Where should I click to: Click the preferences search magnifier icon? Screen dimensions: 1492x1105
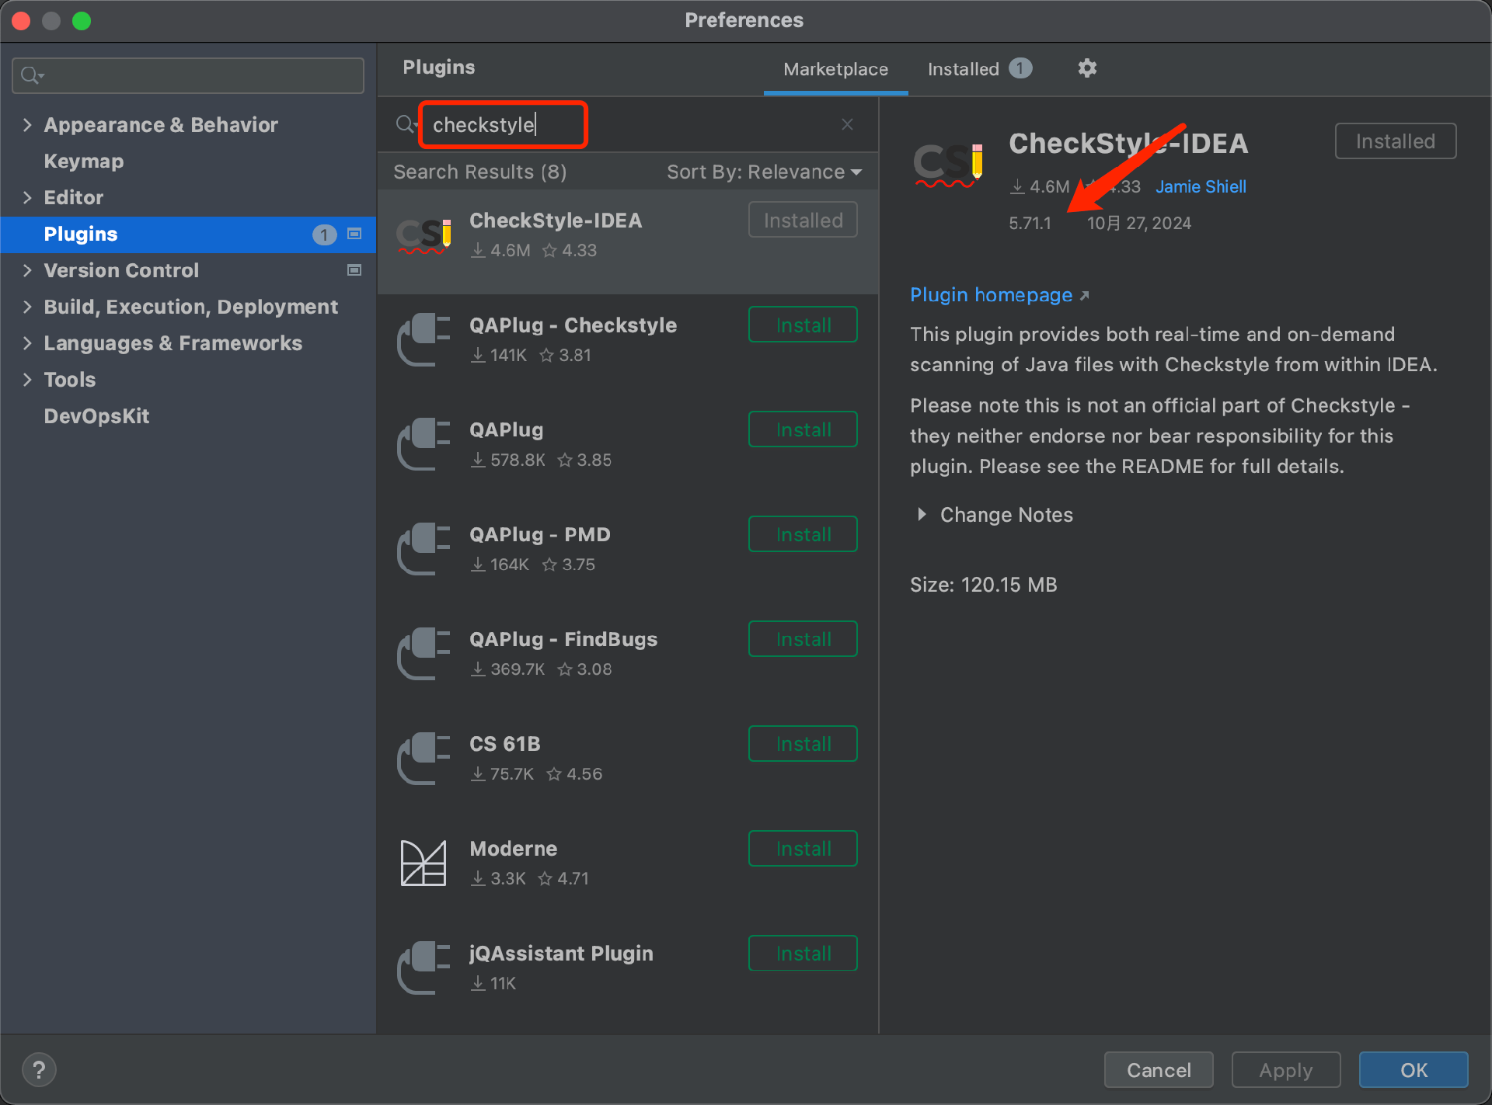point(31,75)
